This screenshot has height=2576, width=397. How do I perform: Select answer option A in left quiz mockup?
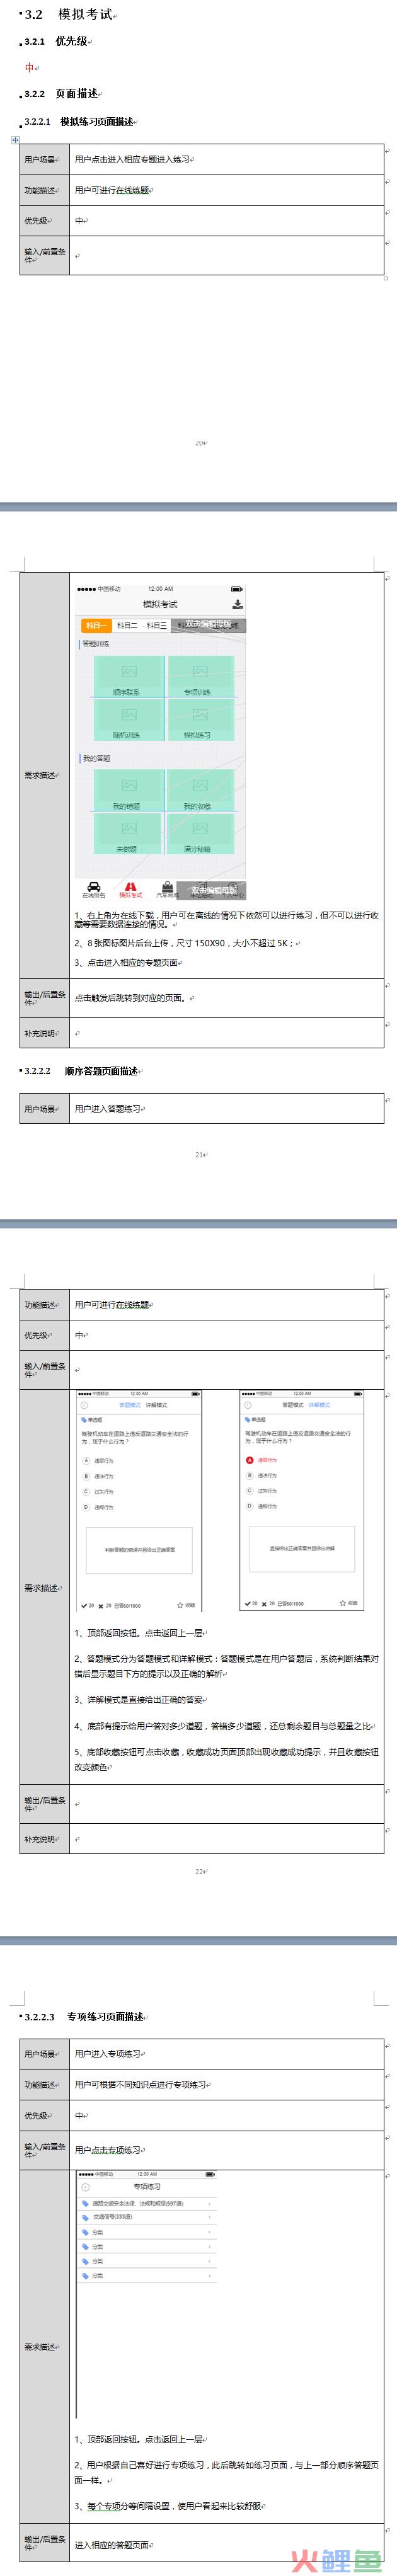(x=86, y=1460)
